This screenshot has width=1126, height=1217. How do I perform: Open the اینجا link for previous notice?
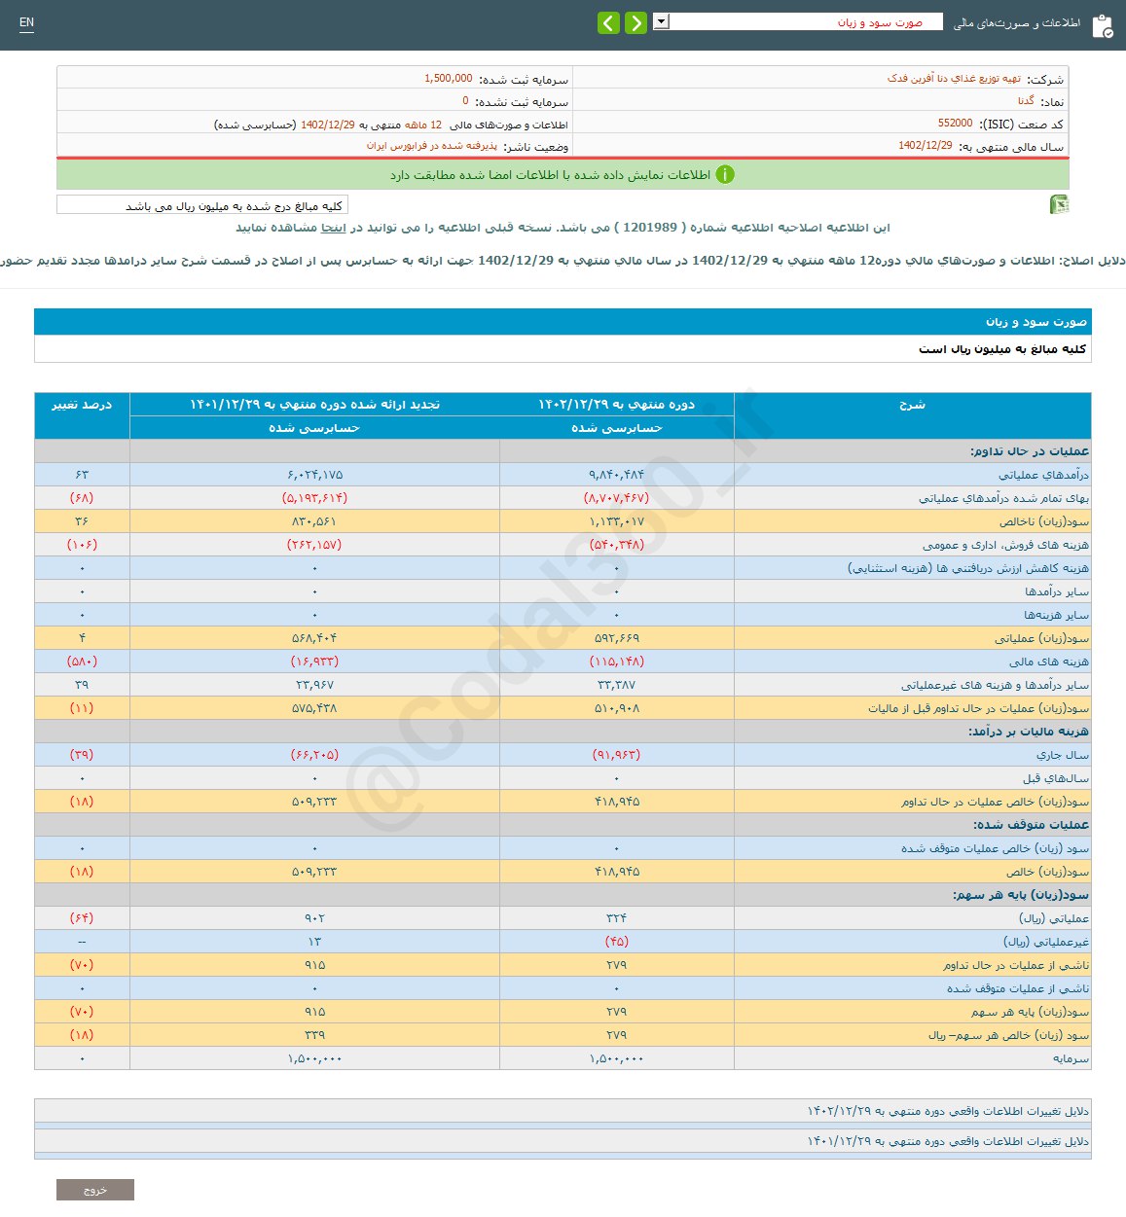tap(333, 228)
